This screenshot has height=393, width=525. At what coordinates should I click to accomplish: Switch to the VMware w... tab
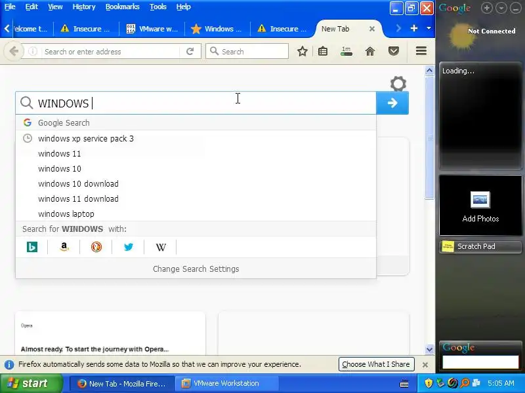pos(152,29)
